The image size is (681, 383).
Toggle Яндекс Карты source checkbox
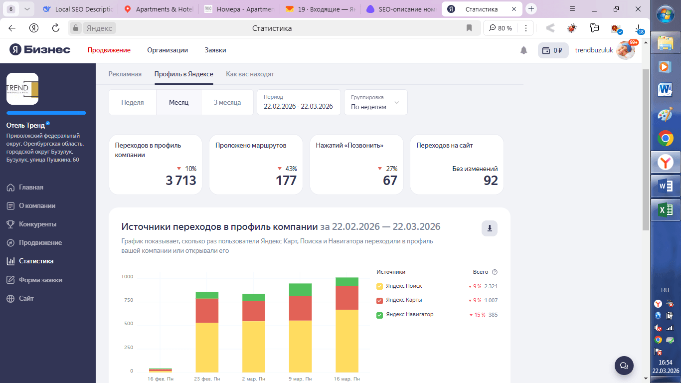click(379, 300)
